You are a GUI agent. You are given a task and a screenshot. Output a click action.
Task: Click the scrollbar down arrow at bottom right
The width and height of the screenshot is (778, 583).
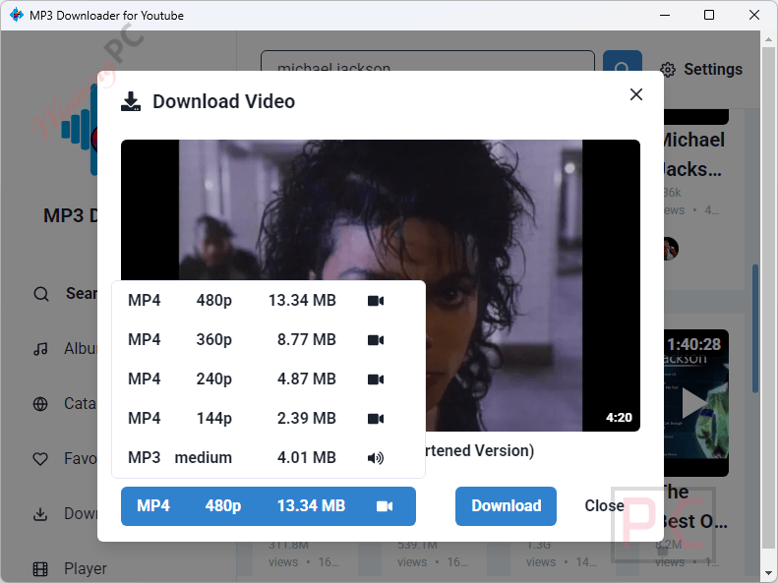tap(768, 572)
